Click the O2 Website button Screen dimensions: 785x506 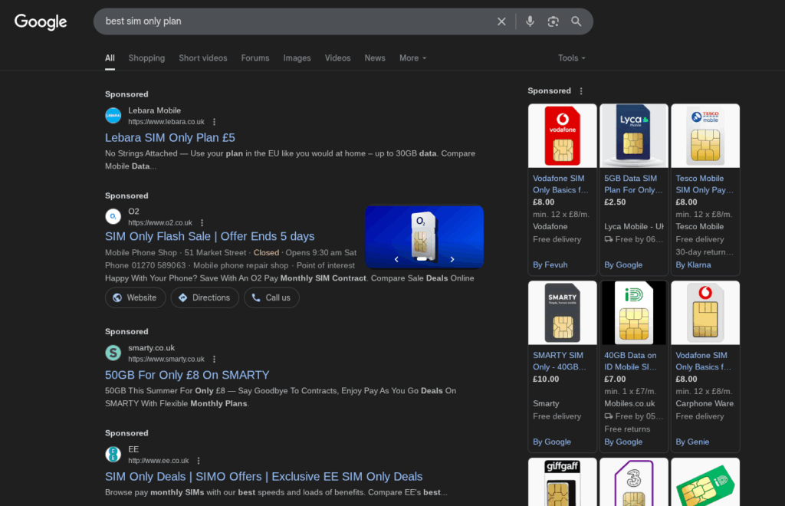pyautogui.click(x=135, y=297)
